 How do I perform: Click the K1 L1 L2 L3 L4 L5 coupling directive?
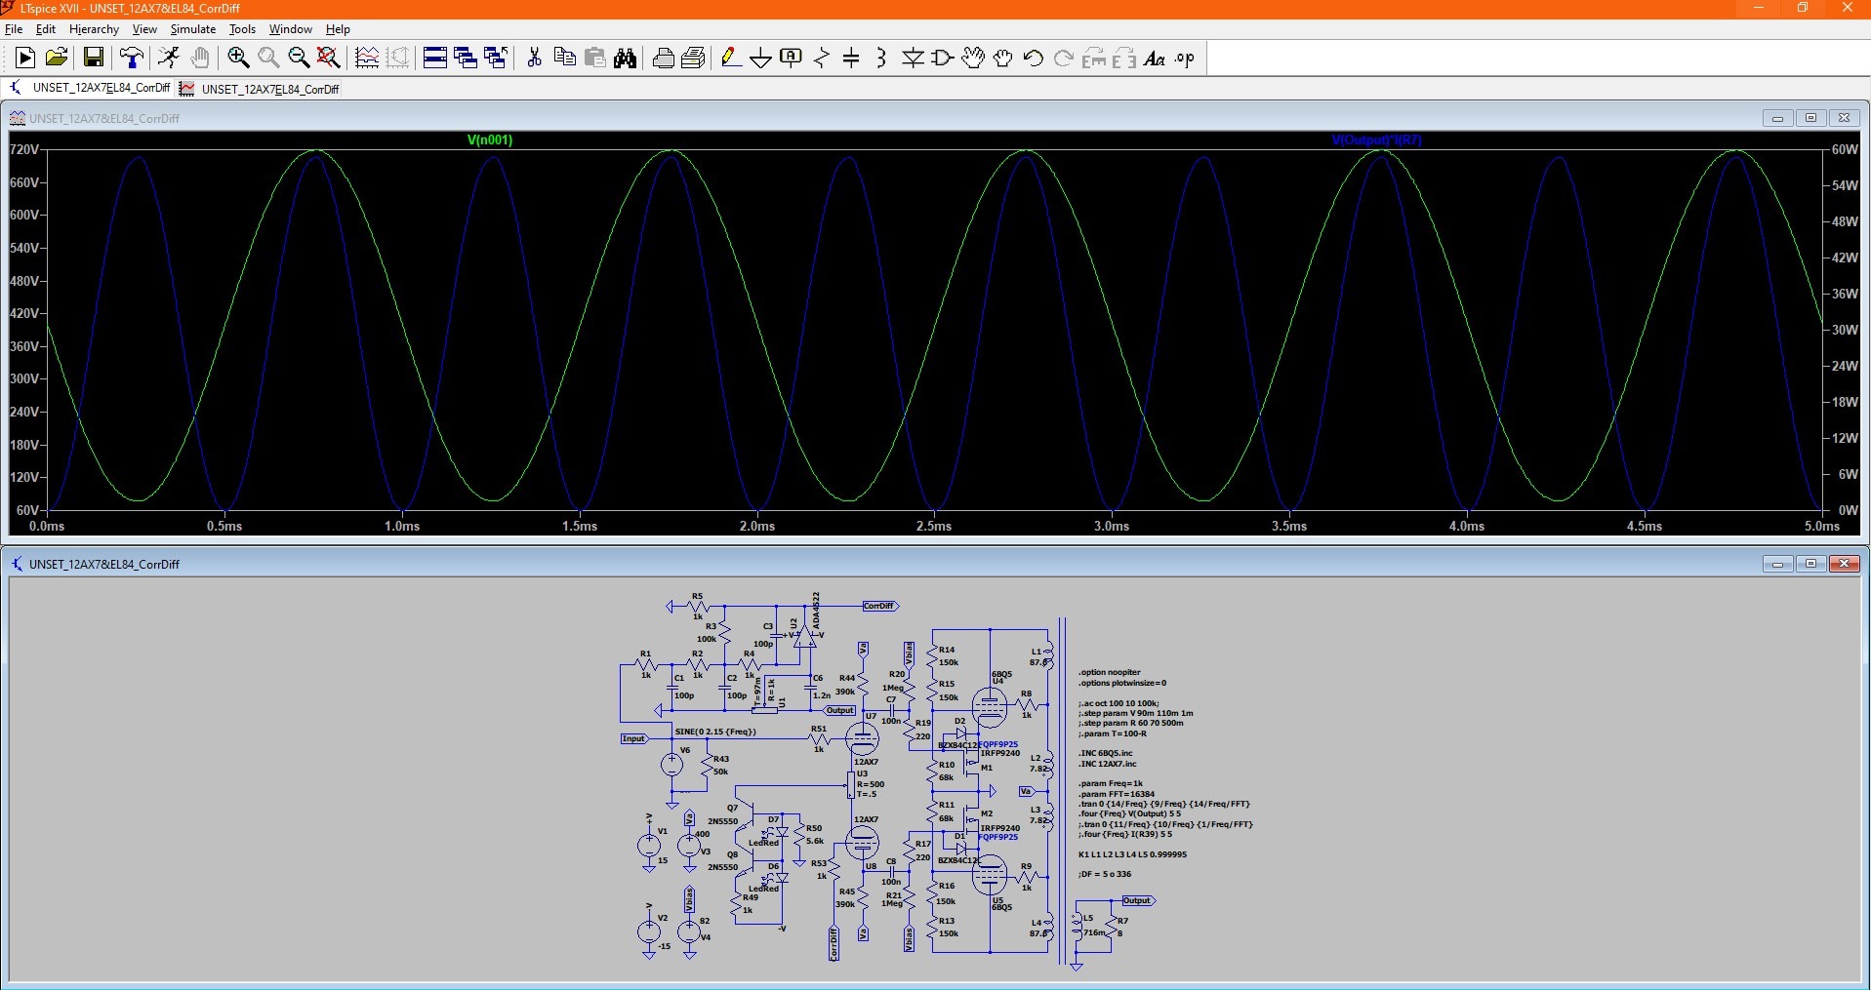[x=1132, y=854]
